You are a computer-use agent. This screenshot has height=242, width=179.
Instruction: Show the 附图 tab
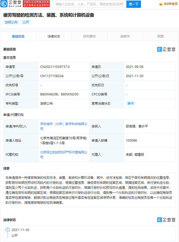pos(161,36)
